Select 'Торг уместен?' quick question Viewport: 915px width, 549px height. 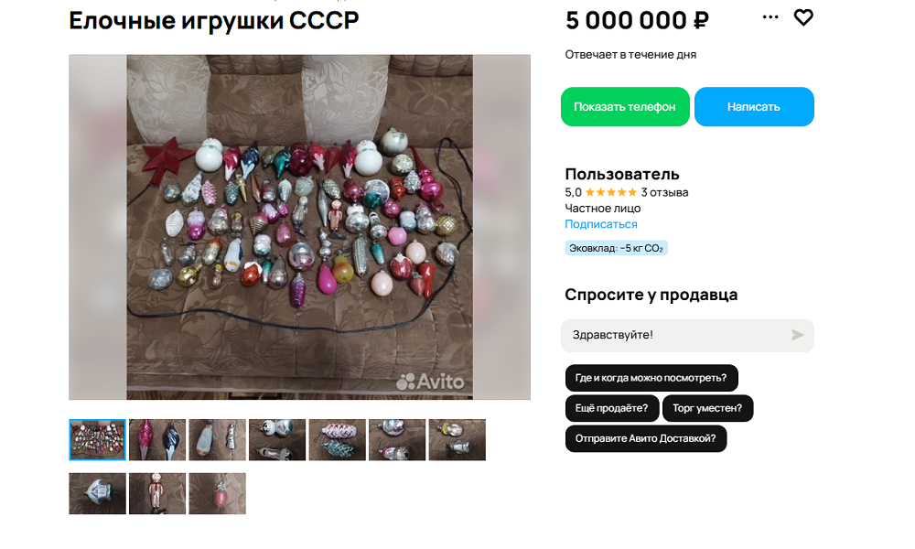707,408
